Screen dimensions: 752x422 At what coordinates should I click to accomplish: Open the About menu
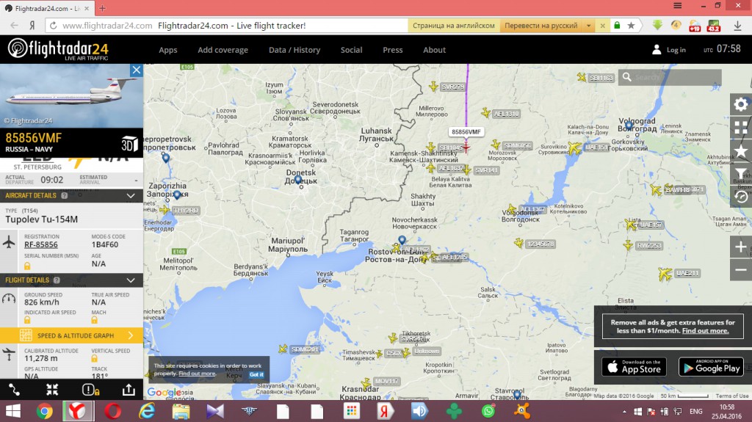pyautogui.click(x=435, y=50)
